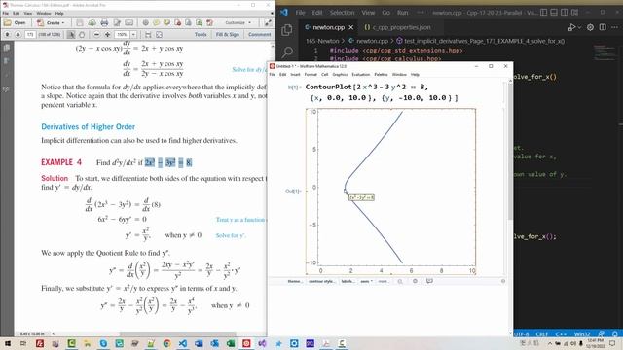Click the read mode expand icon in Acrobat
This screenshot has width=623, height=350.
click(269, 23)
